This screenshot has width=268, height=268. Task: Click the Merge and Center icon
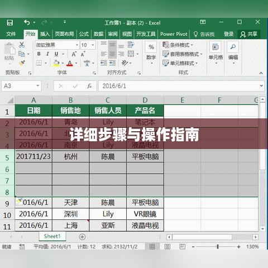click(131, 54)
